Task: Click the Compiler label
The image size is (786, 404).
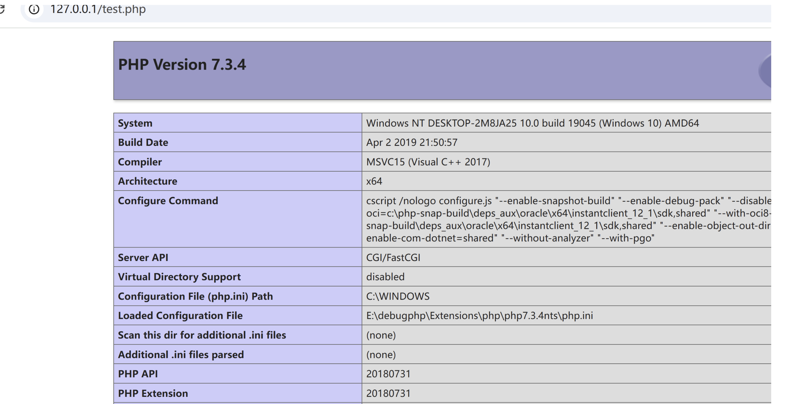Action: point(140,162)
